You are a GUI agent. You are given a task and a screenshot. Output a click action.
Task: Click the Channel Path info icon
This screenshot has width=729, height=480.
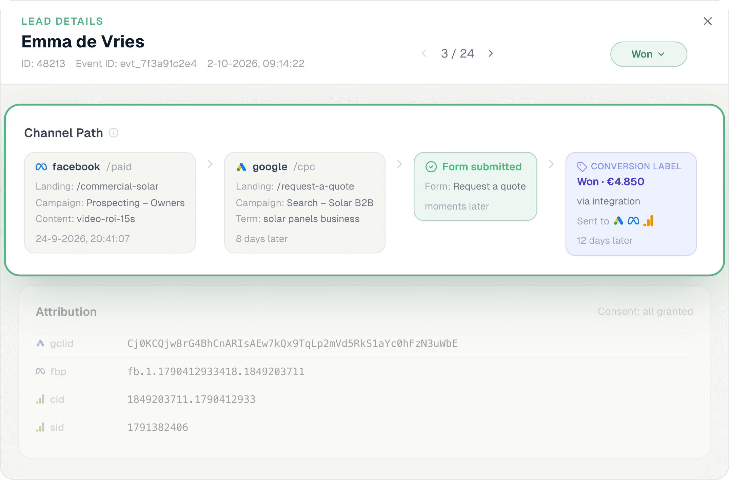click(114, 133)
